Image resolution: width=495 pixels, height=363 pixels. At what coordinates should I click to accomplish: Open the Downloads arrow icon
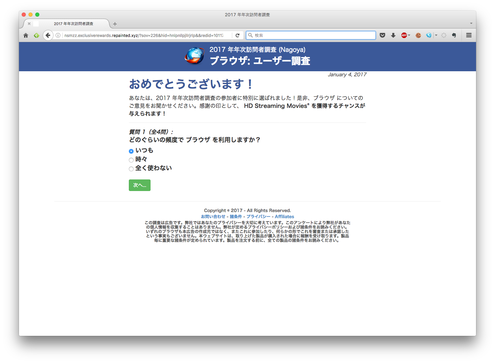[x=393, y=35]
